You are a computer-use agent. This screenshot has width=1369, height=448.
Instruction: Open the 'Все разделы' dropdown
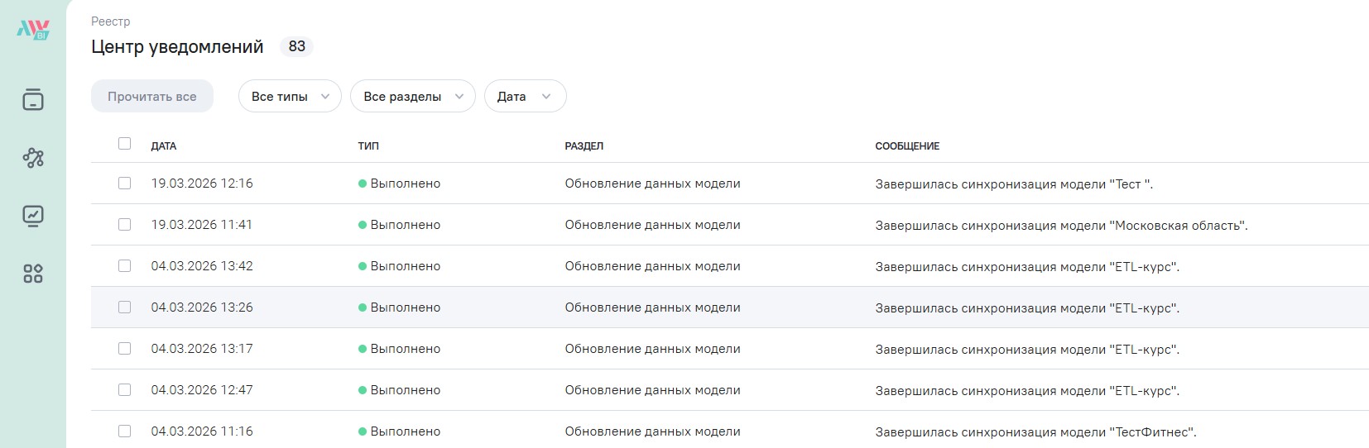pos(412,96)
